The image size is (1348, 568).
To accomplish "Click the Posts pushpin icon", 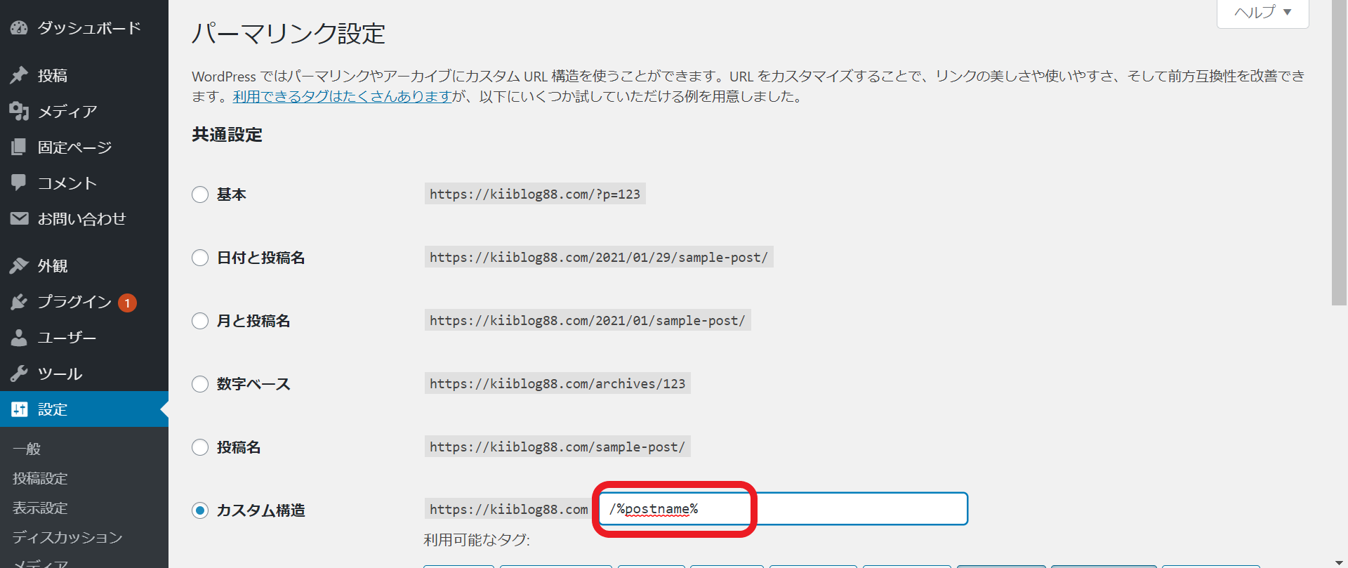I will 19,75.
